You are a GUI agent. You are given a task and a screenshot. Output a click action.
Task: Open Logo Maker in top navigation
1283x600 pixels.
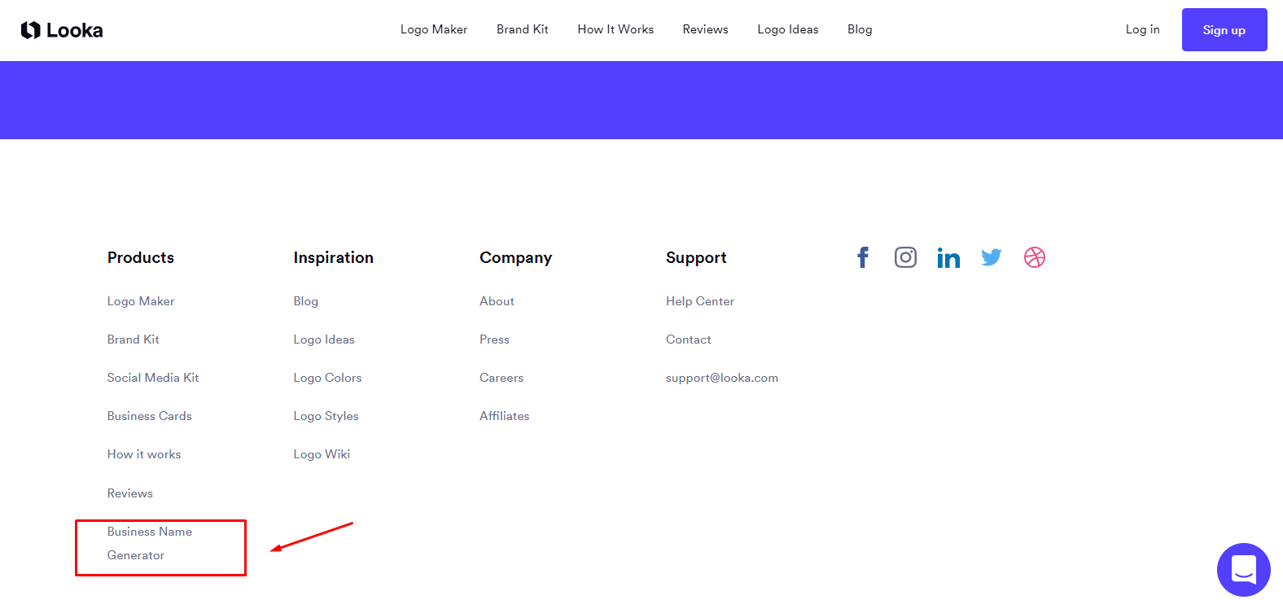(434, 29)
